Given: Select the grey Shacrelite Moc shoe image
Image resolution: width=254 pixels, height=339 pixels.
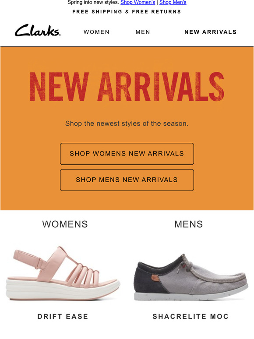Looking at the screenshot, I should tap(190, 277).
